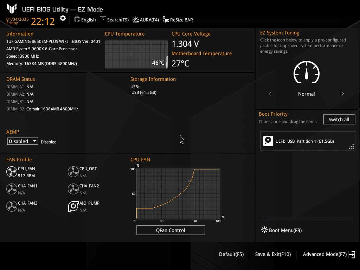The width and height of the screenshot is (360, 270).
Task: Select the CHA_FAN1 fan icon
Action: coord(12,189)
